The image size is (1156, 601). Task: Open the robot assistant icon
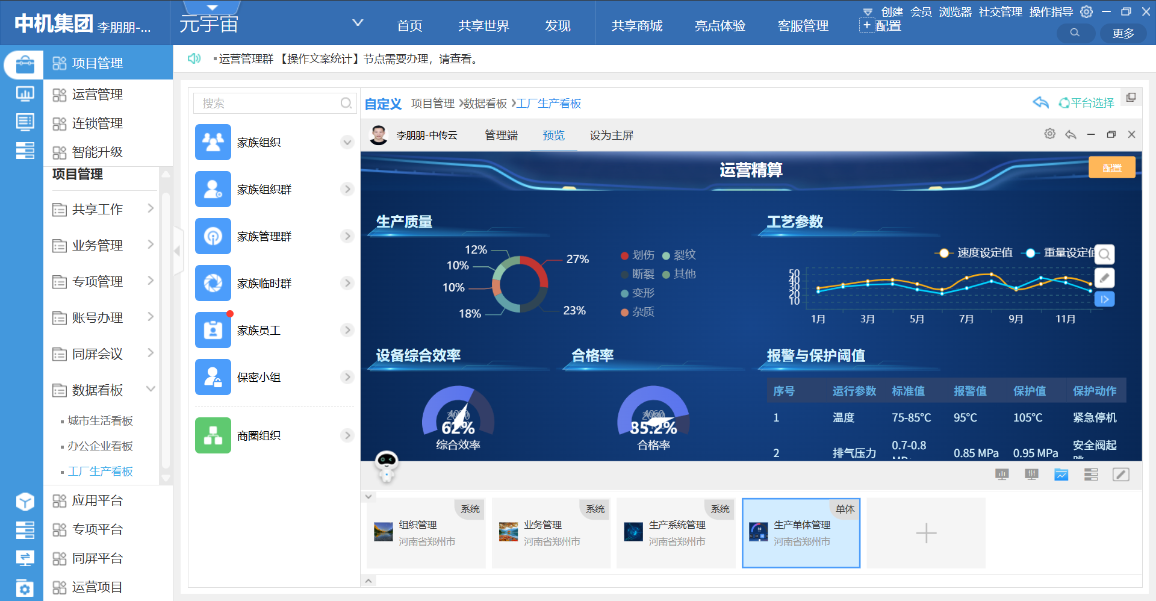pos(386,466)
